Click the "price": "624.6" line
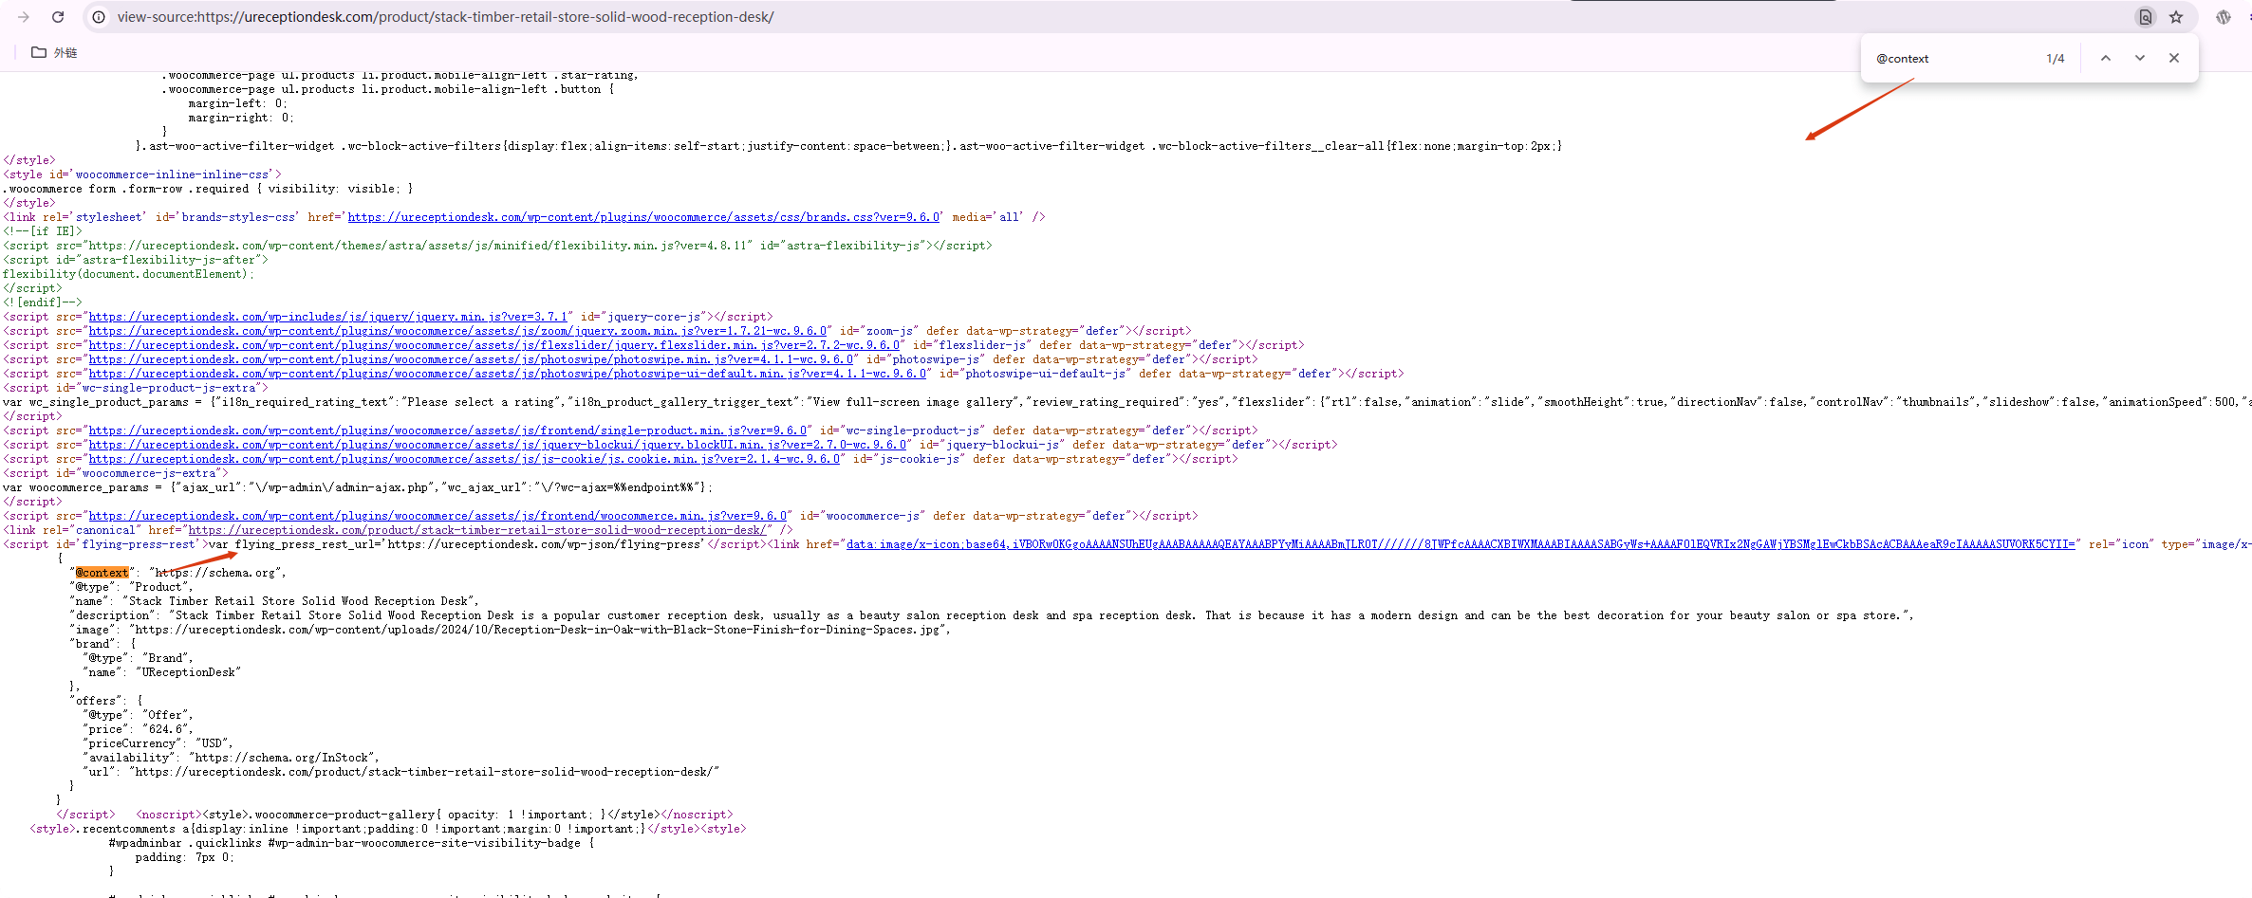Image resolution: width=2252 pixels, height=898 pixels. coord(138,729)
